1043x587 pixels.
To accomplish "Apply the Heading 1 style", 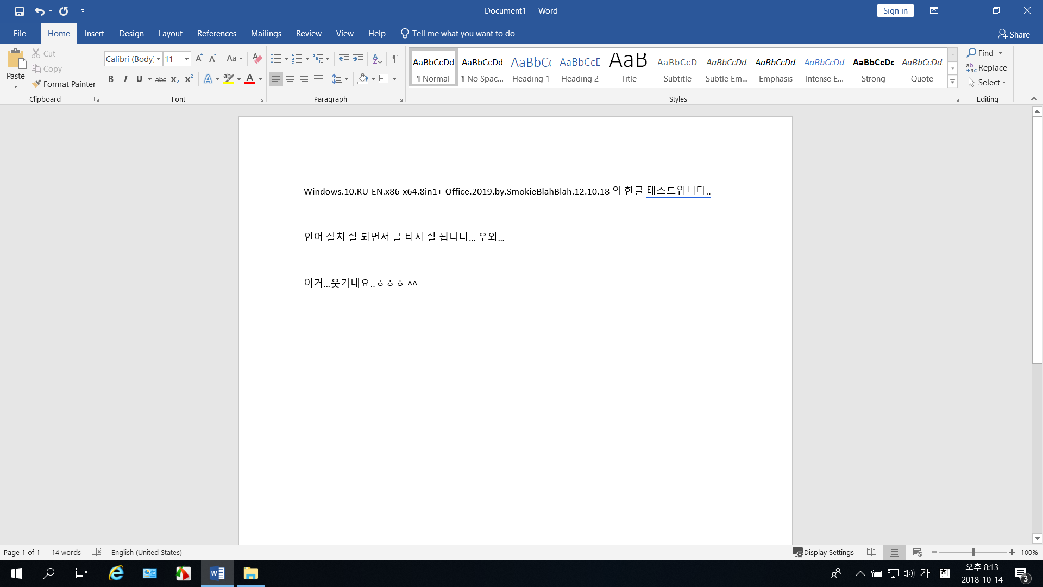I will (x=531, y=68).
